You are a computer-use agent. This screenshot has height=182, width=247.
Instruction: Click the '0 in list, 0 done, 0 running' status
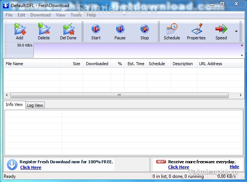178,176
